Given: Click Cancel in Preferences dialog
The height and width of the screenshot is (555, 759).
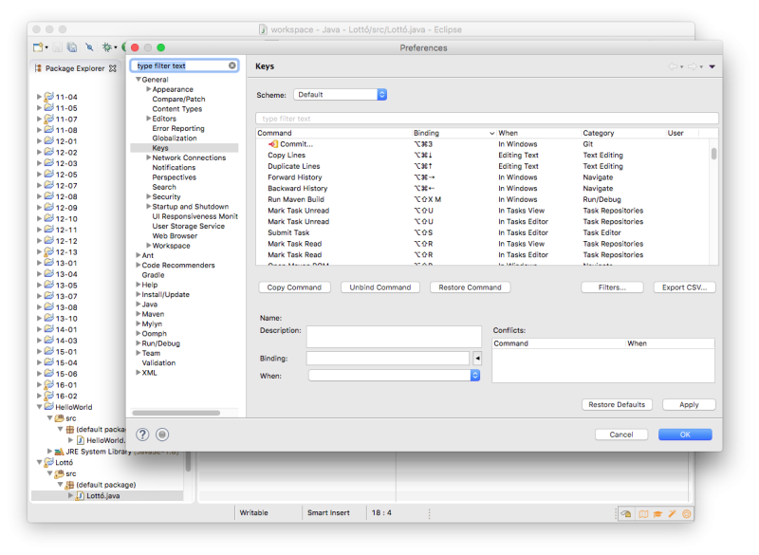Looking at the screenshot, I should tap(621, 435).
